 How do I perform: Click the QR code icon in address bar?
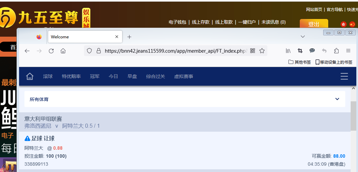[253, 51]
